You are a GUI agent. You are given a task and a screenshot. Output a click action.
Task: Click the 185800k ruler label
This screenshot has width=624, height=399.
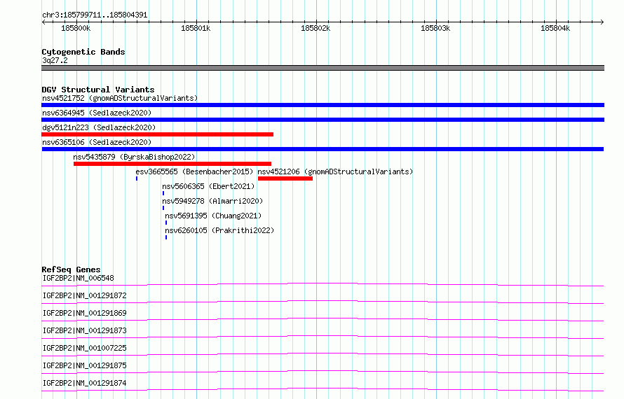tap(76, 28)
